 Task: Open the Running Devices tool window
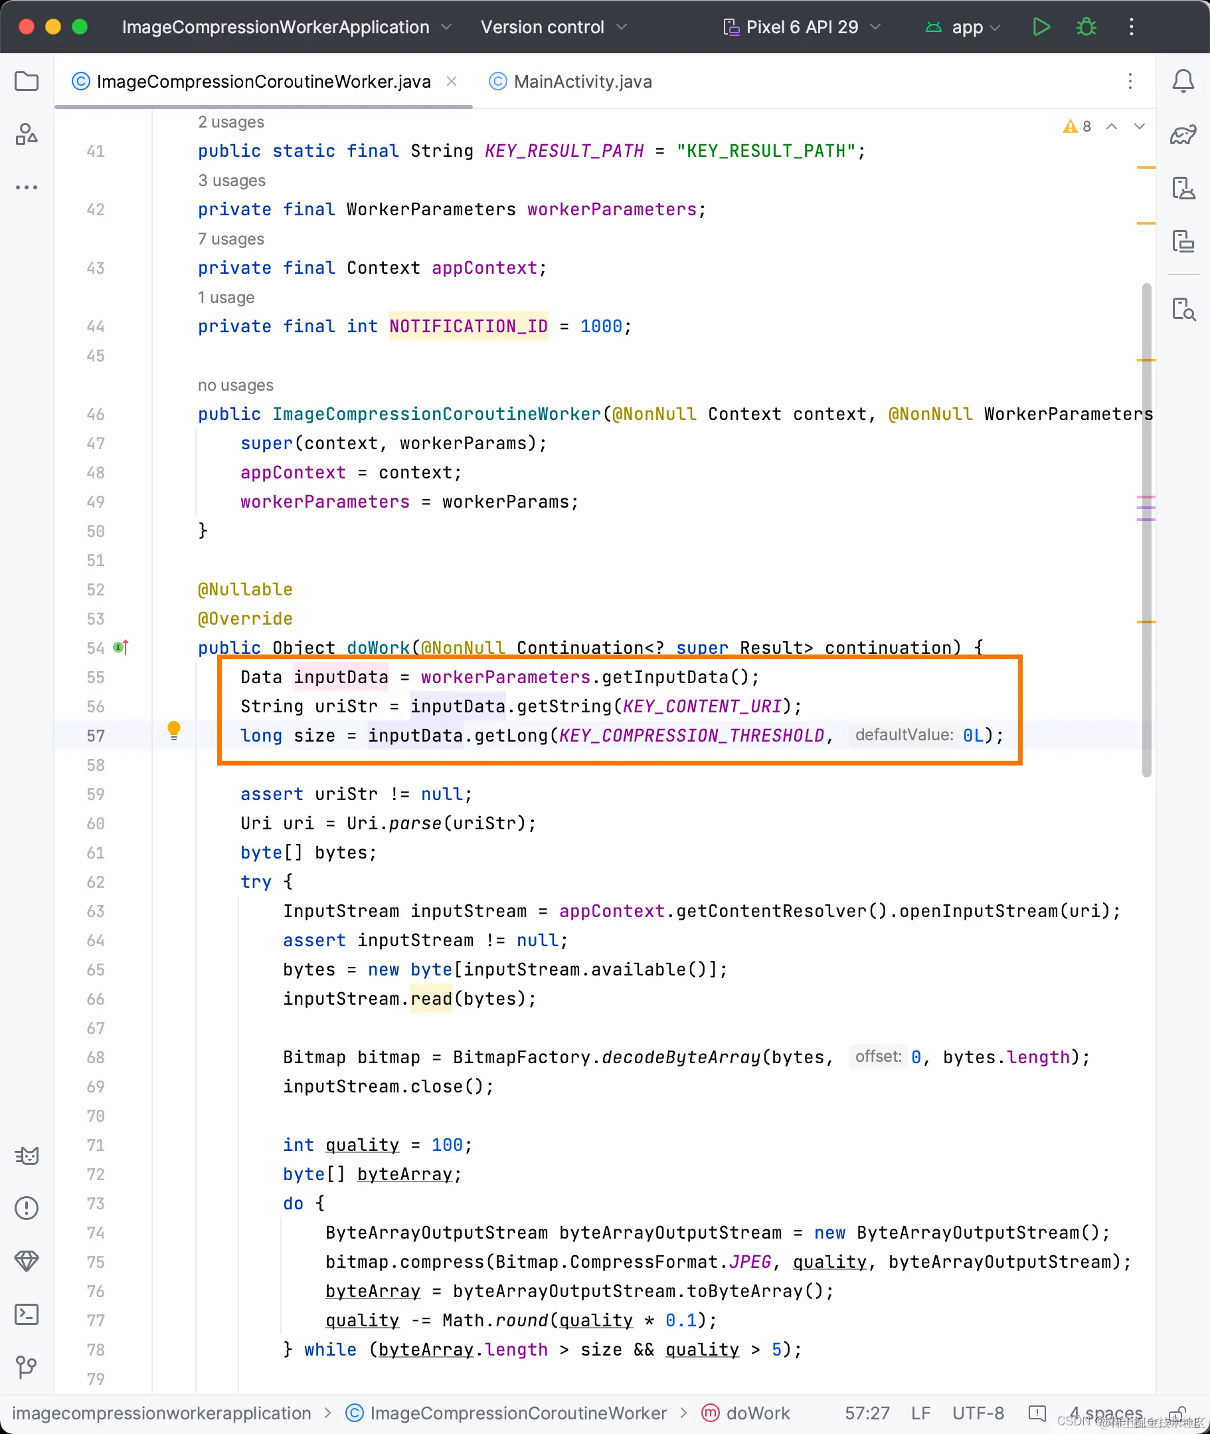pyautogui.click(x=1183, y=241)
